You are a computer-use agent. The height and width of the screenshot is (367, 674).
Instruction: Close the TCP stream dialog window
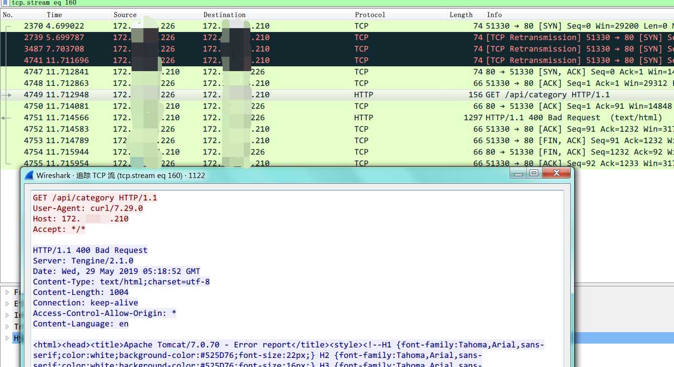[556, 174]
